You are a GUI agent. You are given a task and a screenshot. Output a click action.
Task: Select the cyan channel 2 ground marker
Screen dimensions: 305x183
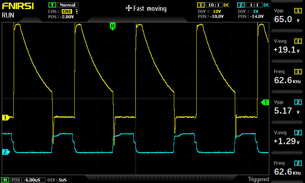(6, 152)
